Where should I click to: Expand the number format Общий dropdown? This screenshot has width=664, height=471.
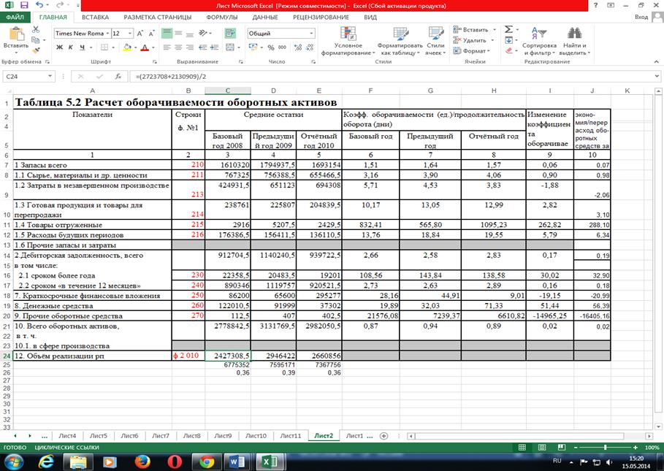(x=310, y=34)
